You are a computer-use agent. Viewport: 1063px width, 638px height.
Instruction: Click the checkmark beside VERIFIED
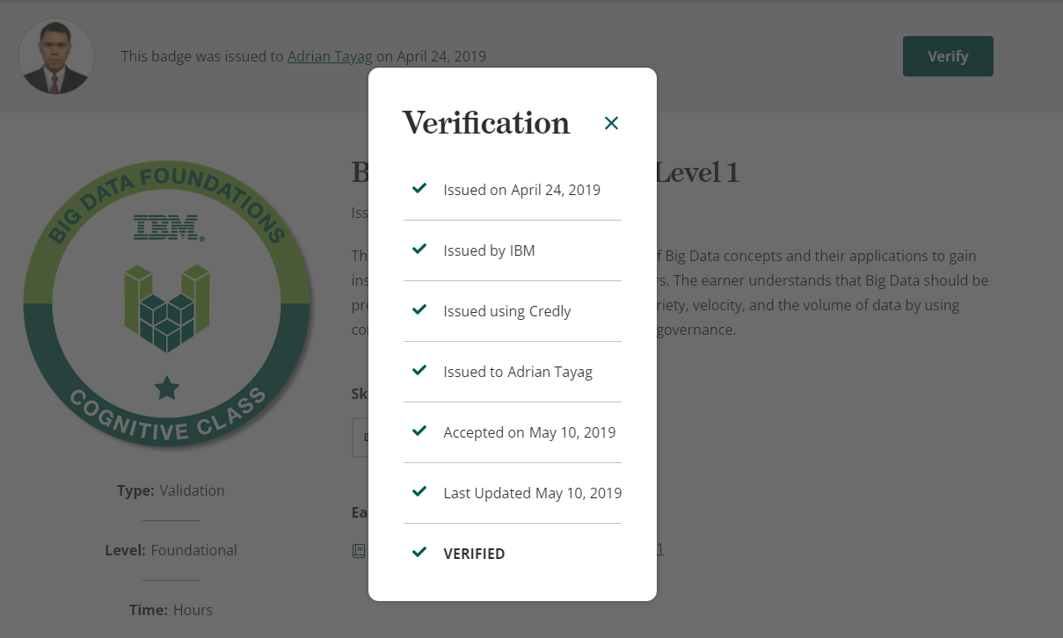tap(419, 553)
